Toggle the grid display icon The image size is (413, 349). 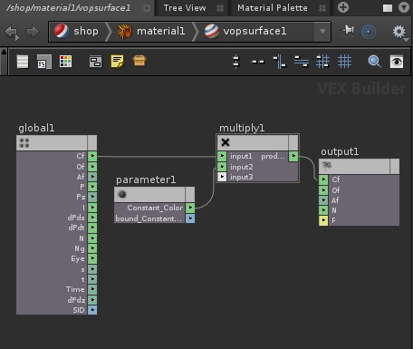pyautogui.click(x=344, y=62)
